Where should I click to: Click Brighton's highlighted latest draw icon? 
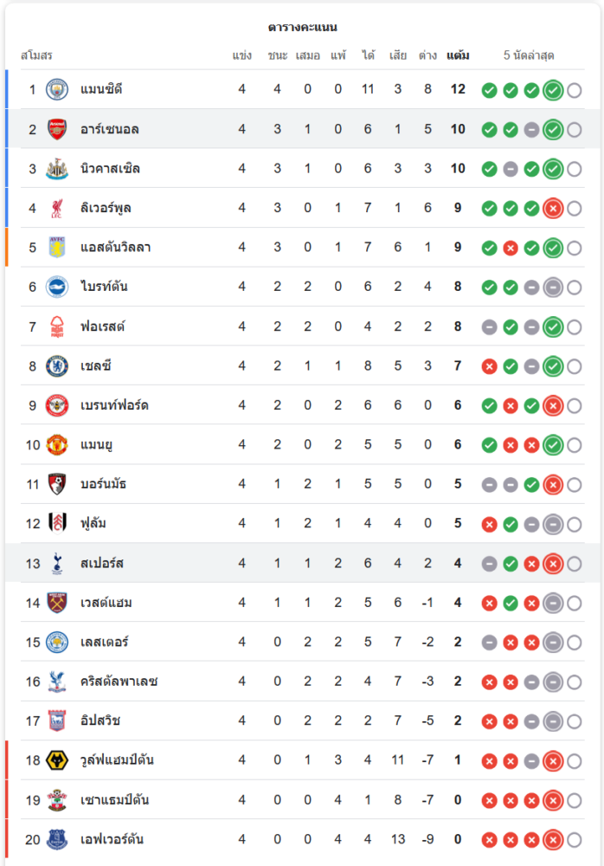[553, 288]
